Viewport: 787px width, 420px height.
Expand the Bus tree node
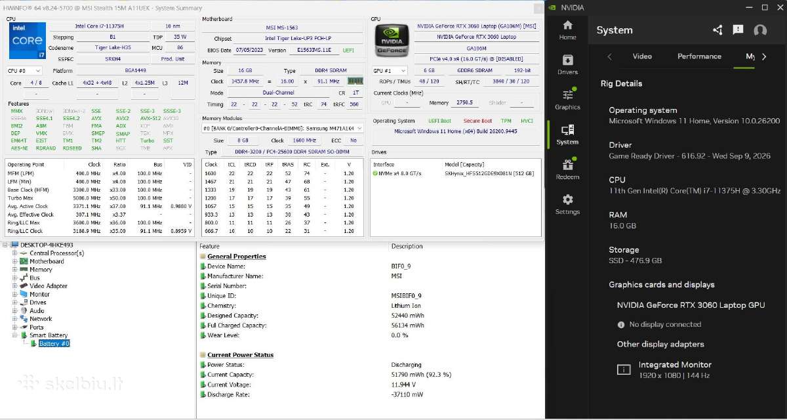click(14, 278)
